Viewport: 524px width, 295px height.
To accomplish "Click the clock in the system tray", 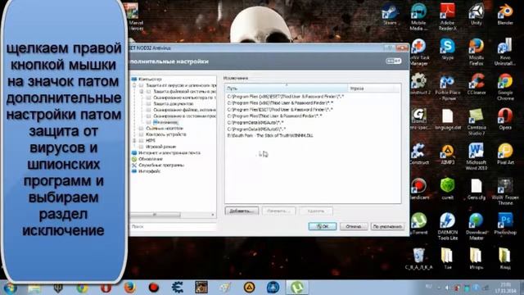I will [506, 288].
